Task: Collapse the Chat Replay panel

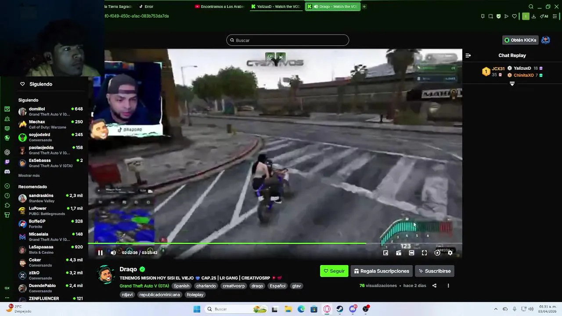Action: click(x=468, y=55)
